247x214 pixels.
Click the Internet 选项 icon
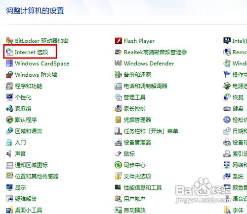(9, 52)
